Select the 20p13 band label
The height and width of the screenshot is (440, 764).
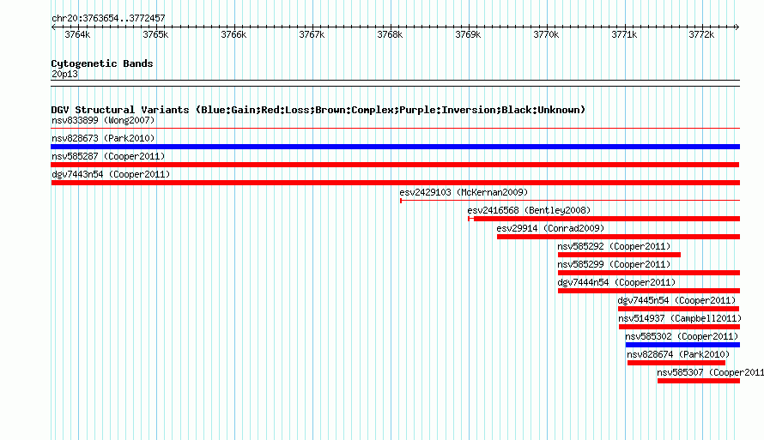(x=64, y=74)
